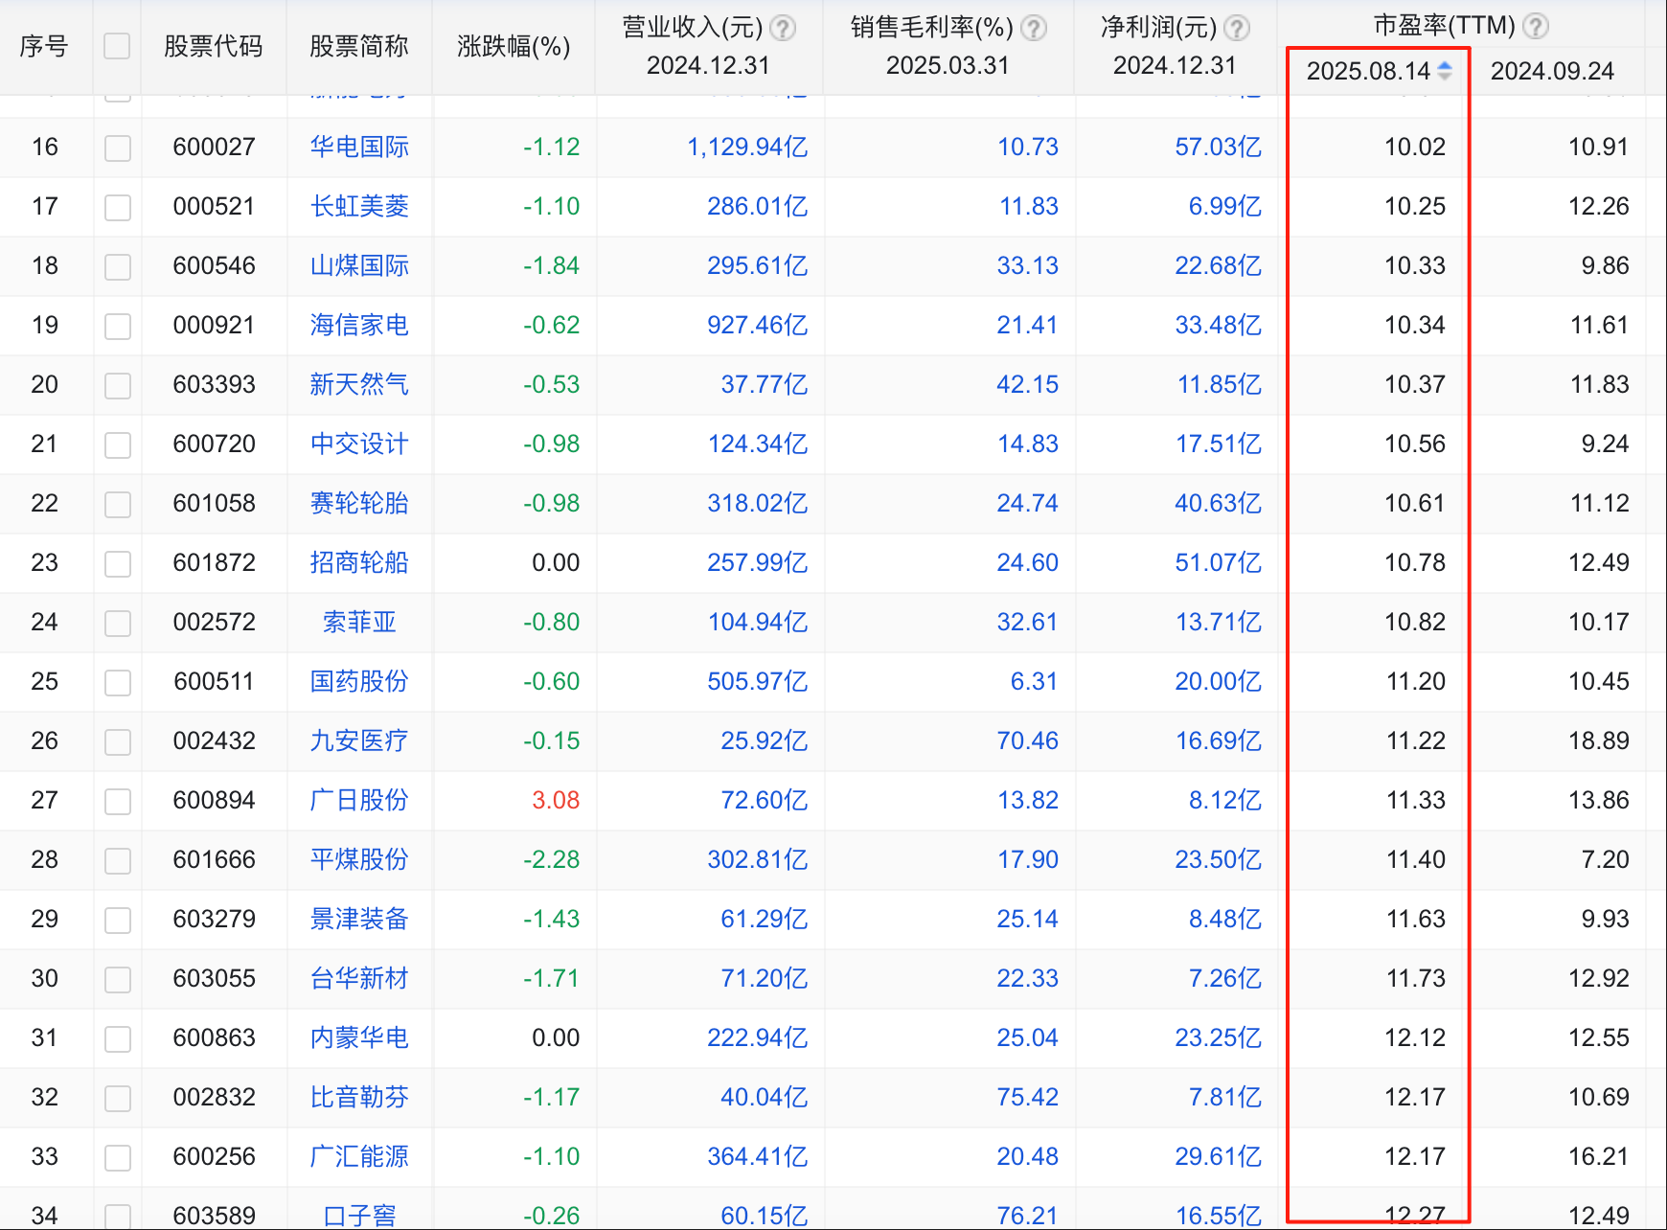This screenshot has width=1667, height=1230.
Task: Check the box for row 601666
Action: coord(118,860)
